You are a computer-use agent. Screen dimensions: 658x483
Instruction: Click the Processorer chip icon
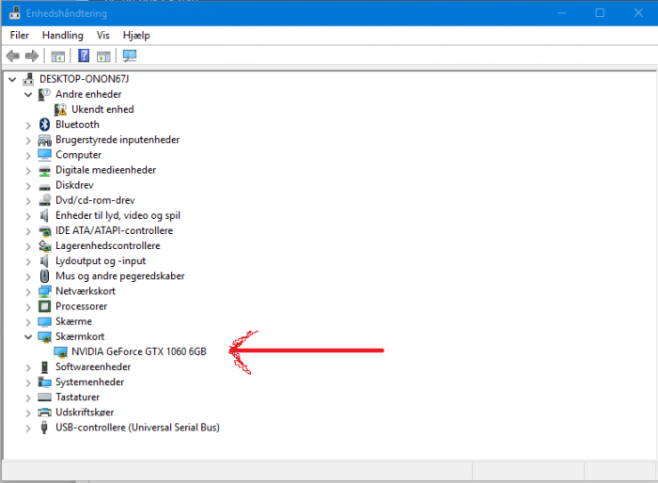tap(44, 306)
